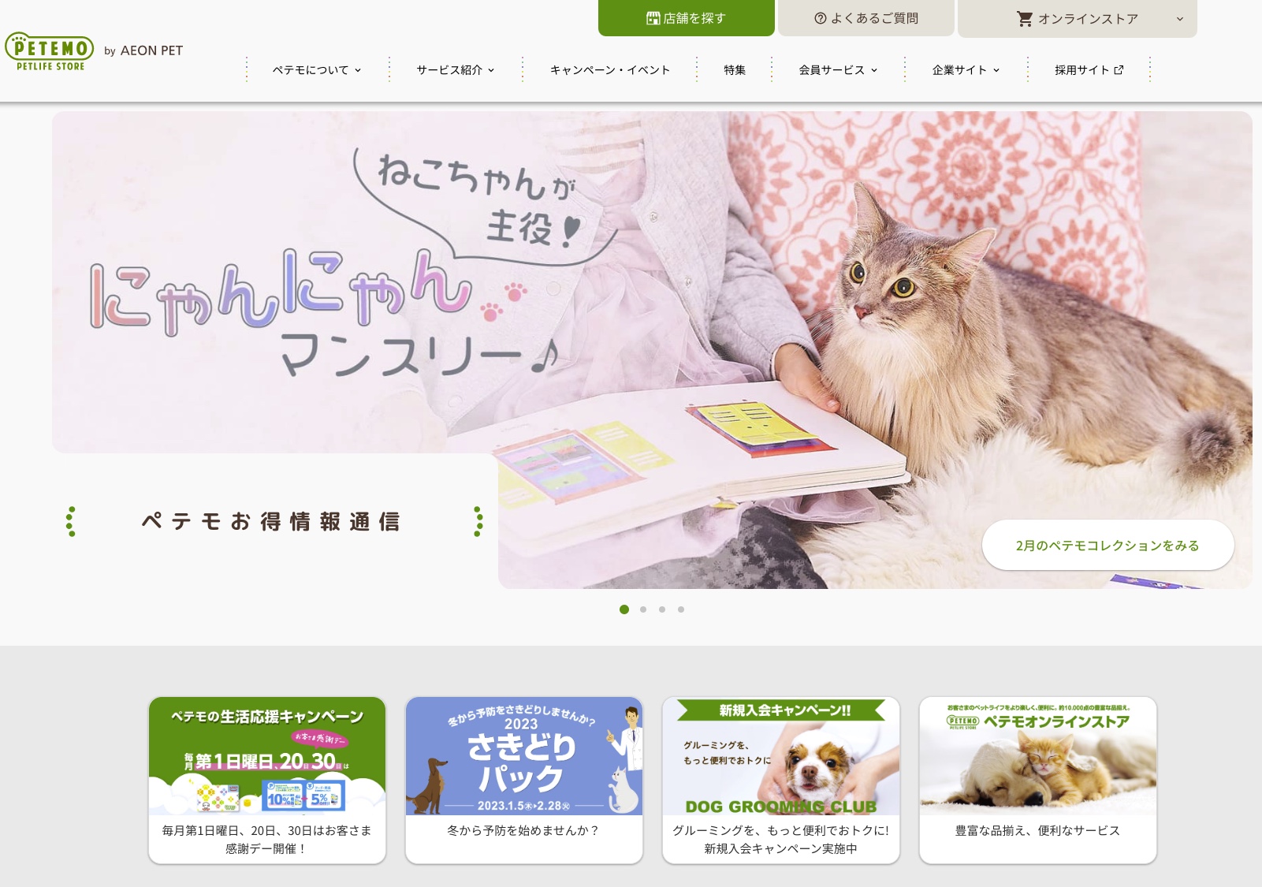Viewport: 1262px width, 887px height.
Task: Open the 会員サービス dropdown
Action: coord(838,70)
